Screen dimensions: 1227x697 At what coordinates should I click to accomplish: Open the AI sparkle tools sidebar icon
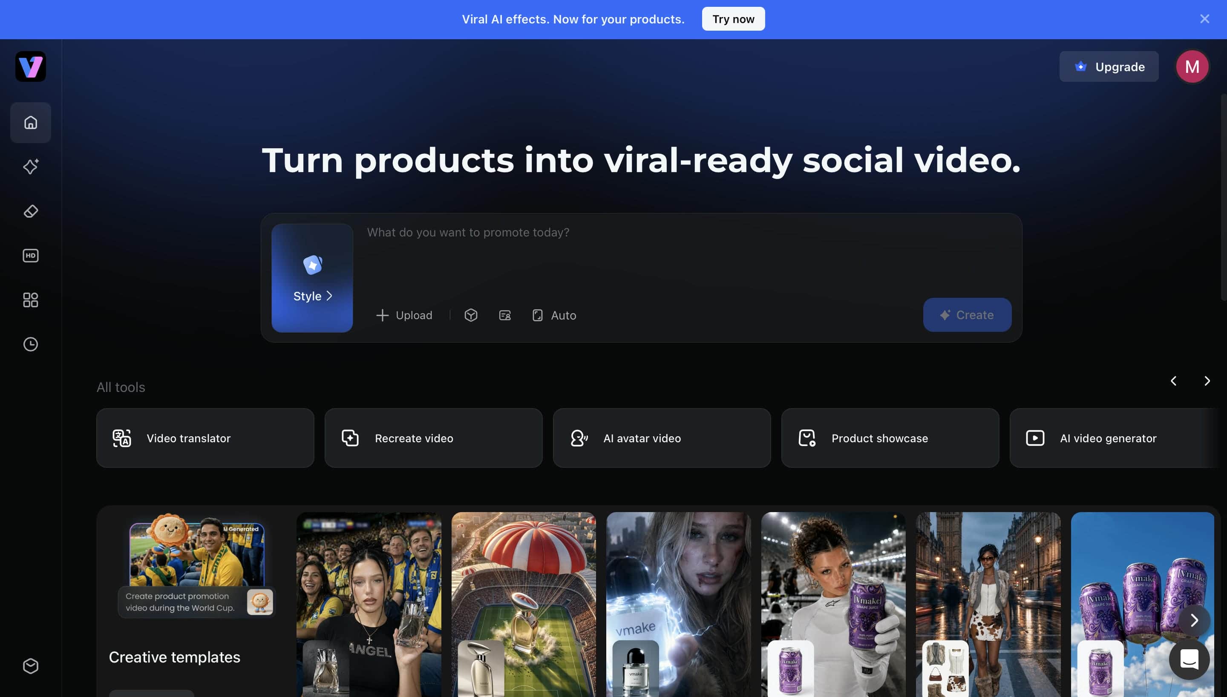click(x=31, y=167)
